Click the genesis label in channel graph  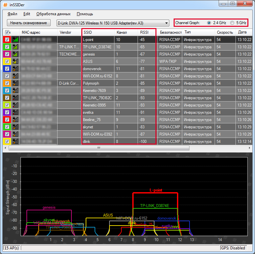49,207
